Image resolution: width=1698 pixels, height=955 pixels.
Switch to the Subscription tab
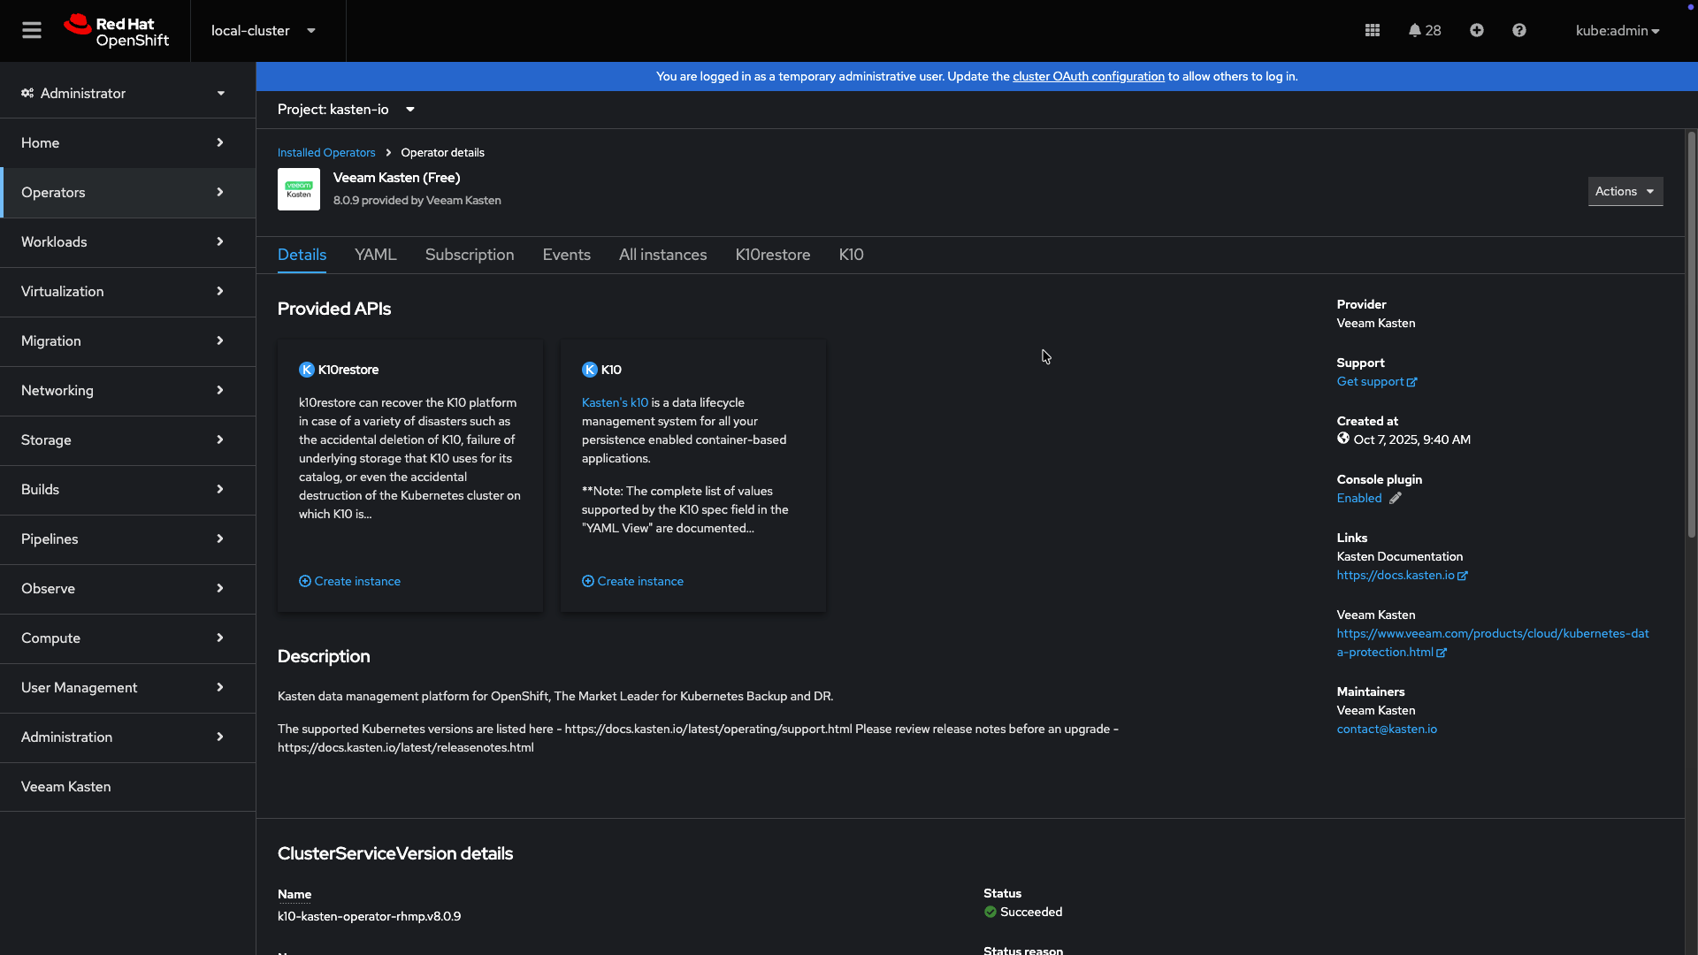click(469, 255)
